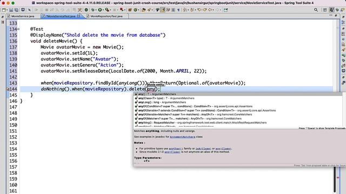Screen dimensions: 346x194
Task: Open dropdown arrow next to New Java Class
Action: tap(138, 10)
